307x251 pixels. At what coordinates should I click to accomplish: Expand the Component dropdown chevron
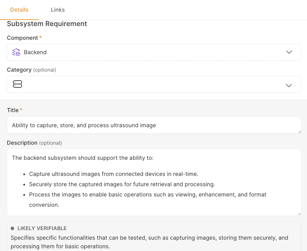289,52
